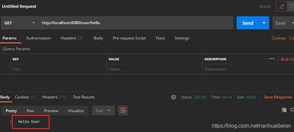This screenshot has width=294, height=132.
Task: Click the globe network info icon
Action: pyautogui.click(x=174, y=97)
